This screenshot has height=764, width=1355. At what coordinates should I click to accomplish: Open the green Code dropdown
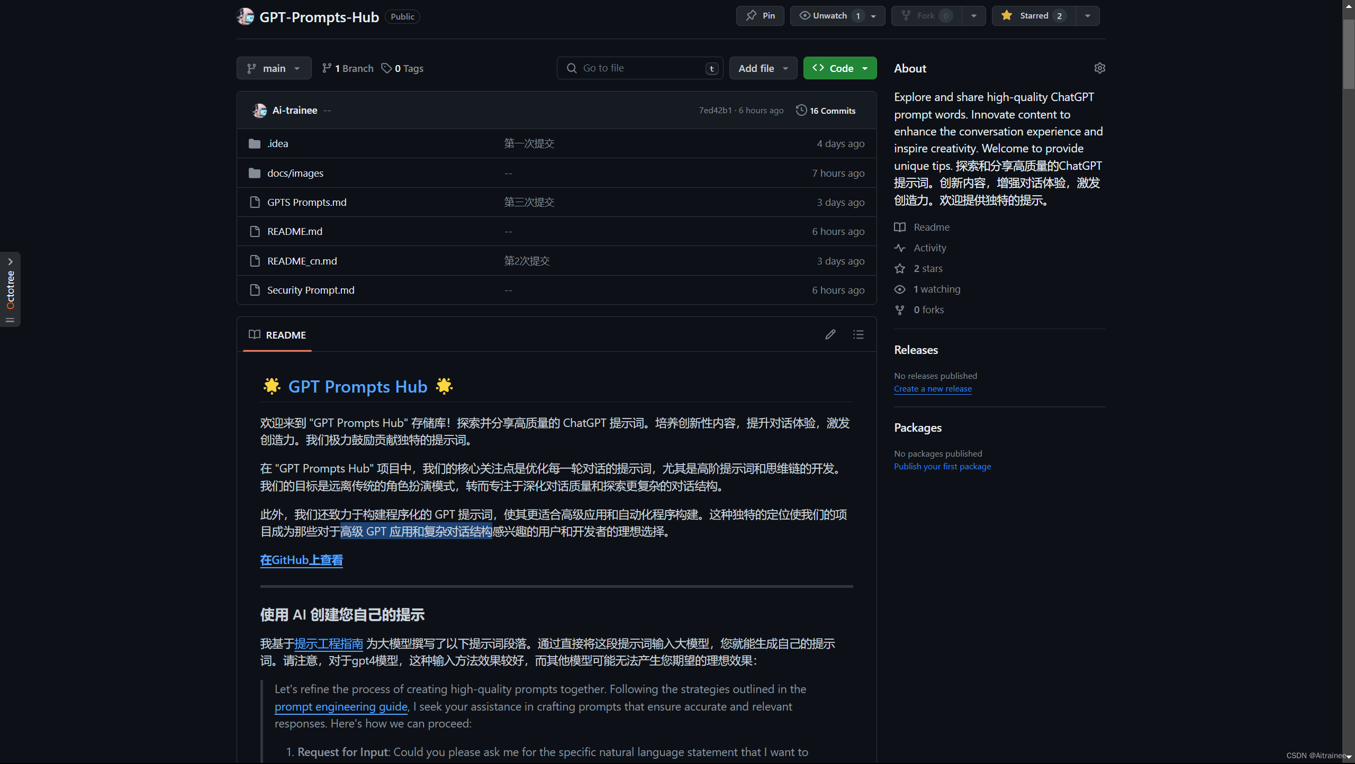point(840,68)
